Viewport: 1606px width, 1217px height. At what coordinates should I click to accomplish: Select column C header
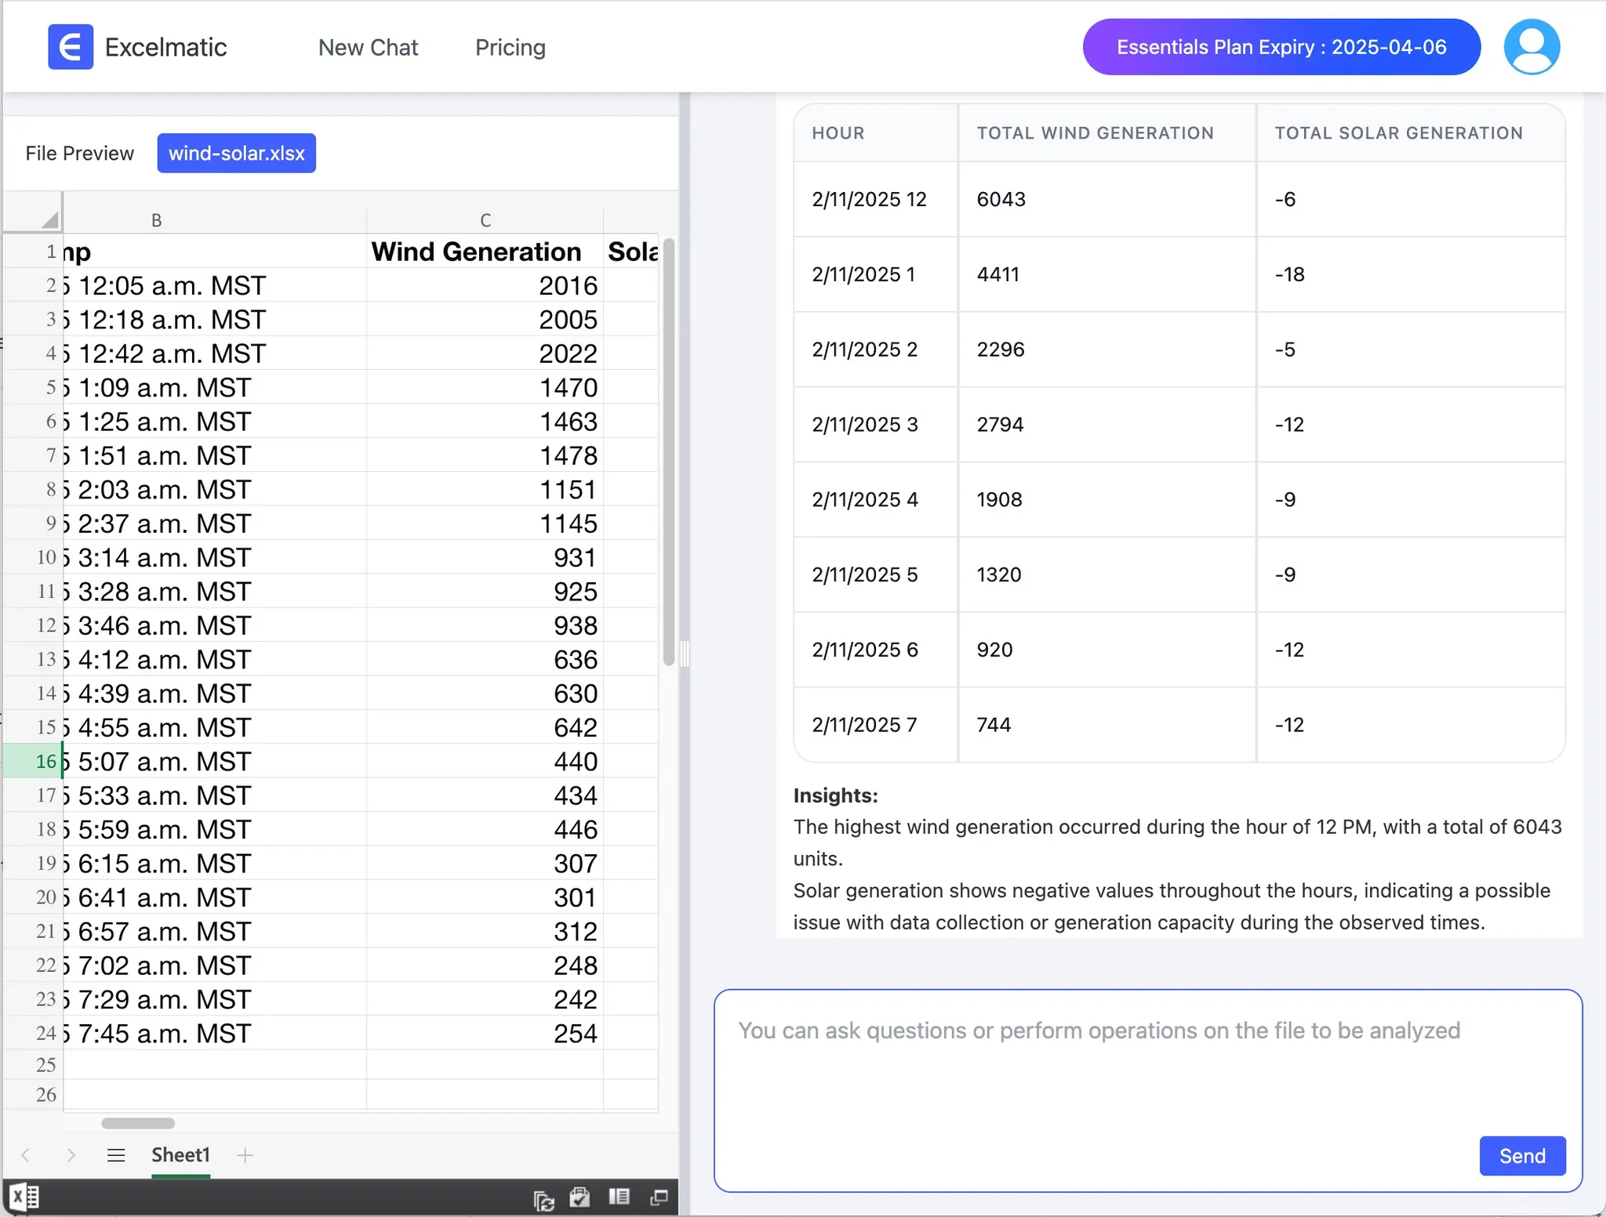pyautogui.click(x=485, y=219)
